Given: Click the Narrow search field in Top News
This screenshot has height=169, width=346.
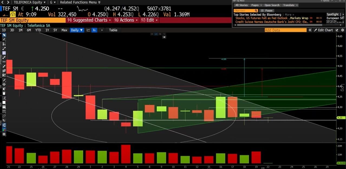Looking at the screenshot, I should [246, 11].
